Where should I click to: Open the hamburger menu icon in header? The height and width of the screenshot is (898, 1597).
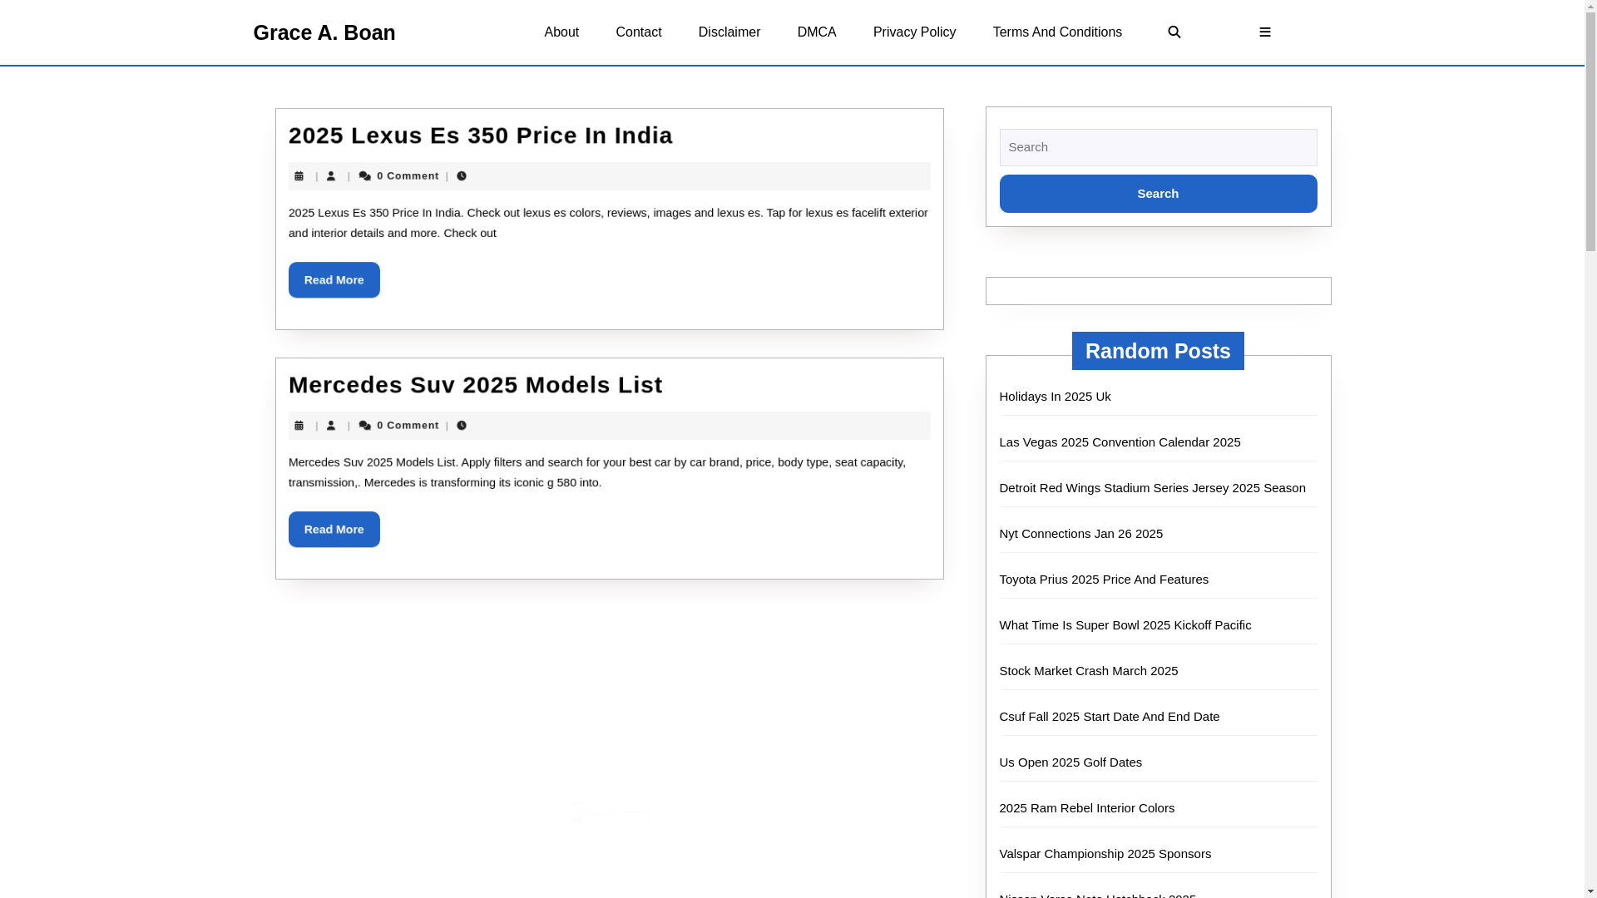[x=1264, y=32]
